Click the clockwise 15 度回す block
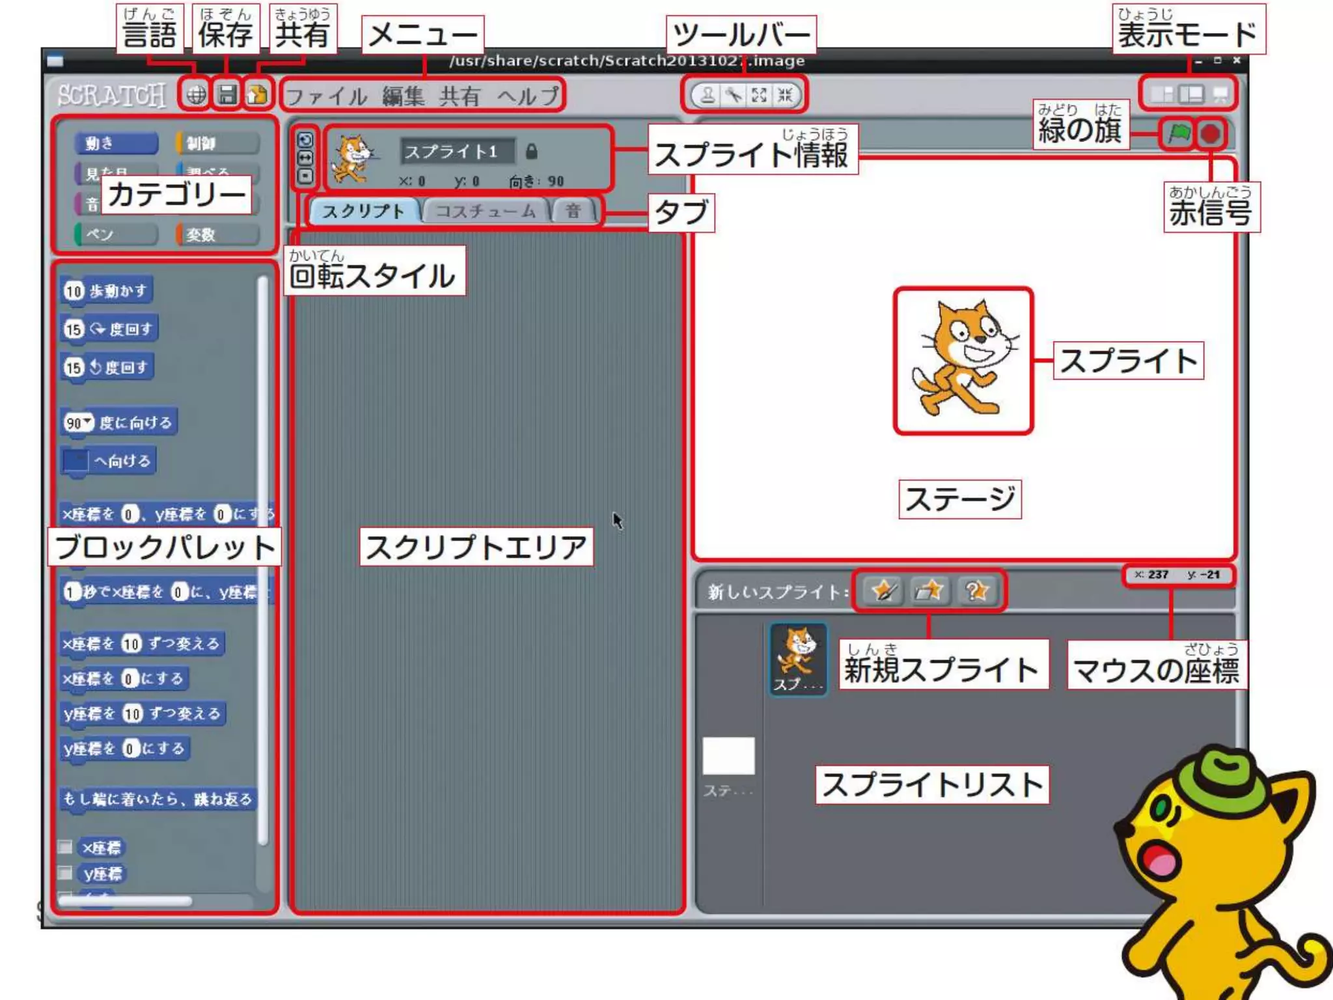 point(109,329)
